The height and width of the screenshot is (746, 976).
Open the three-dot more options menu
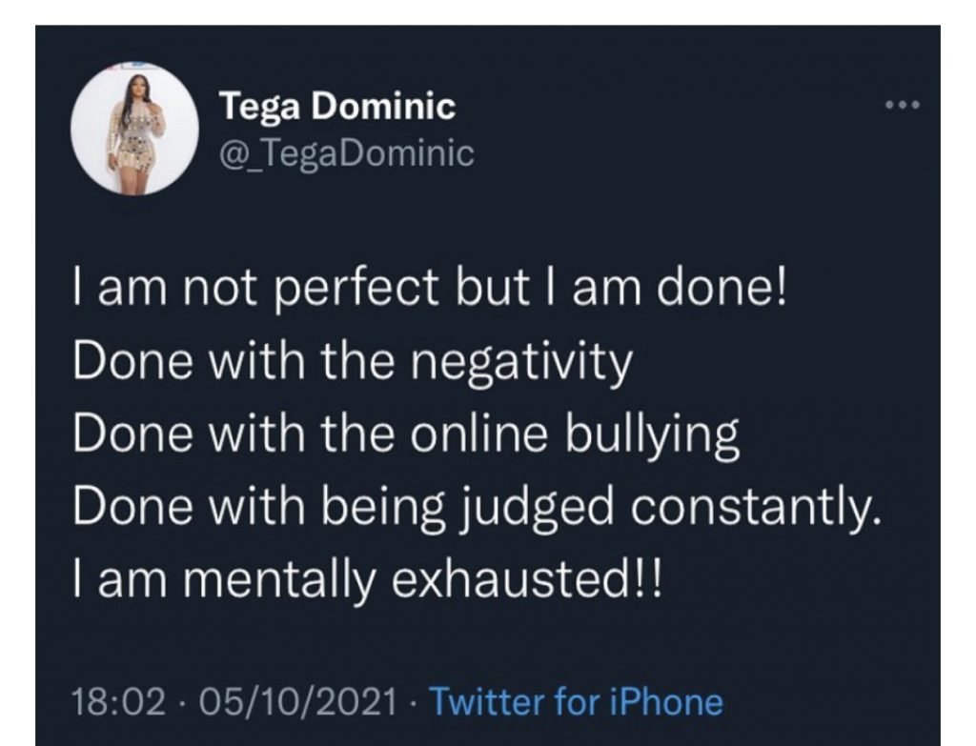pos(901,104)
